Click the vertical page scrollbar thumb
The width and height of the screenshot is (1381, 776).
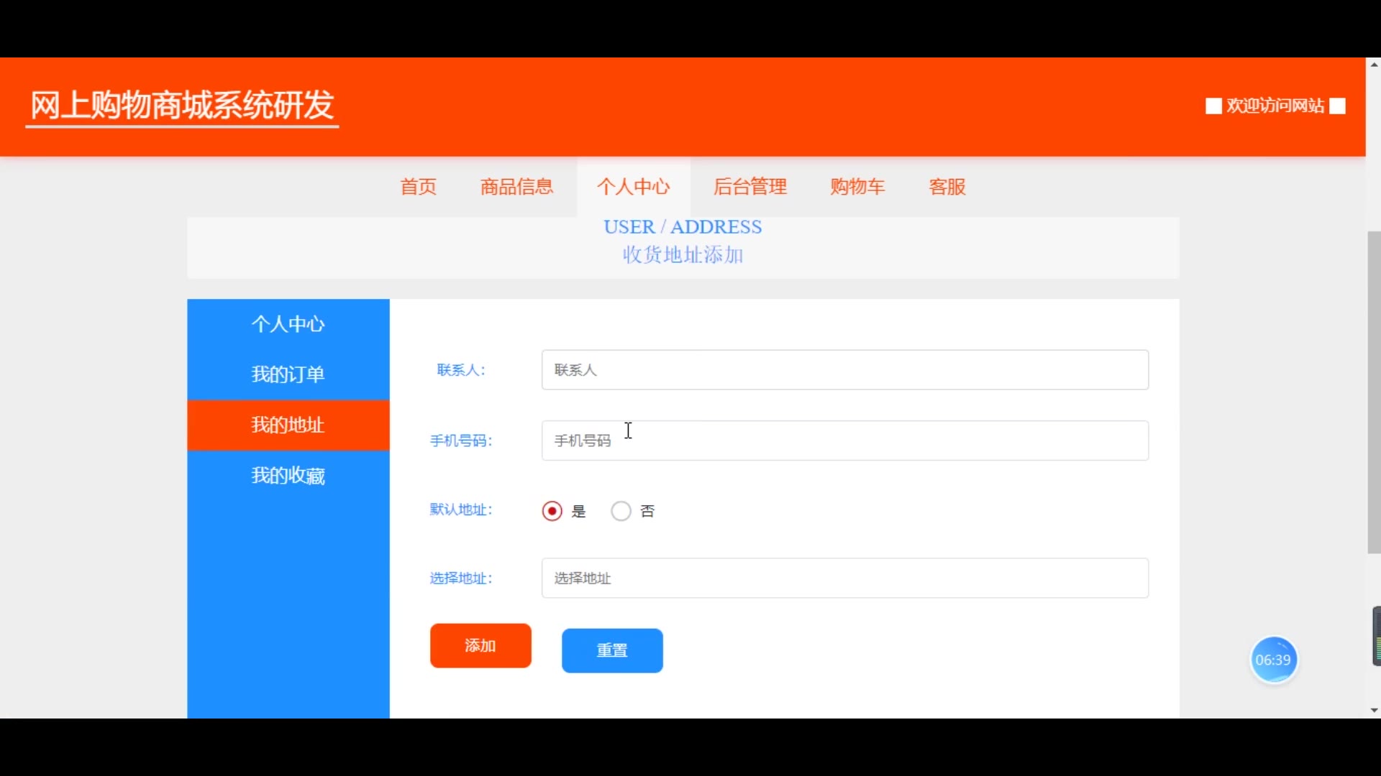(1374, 392)
